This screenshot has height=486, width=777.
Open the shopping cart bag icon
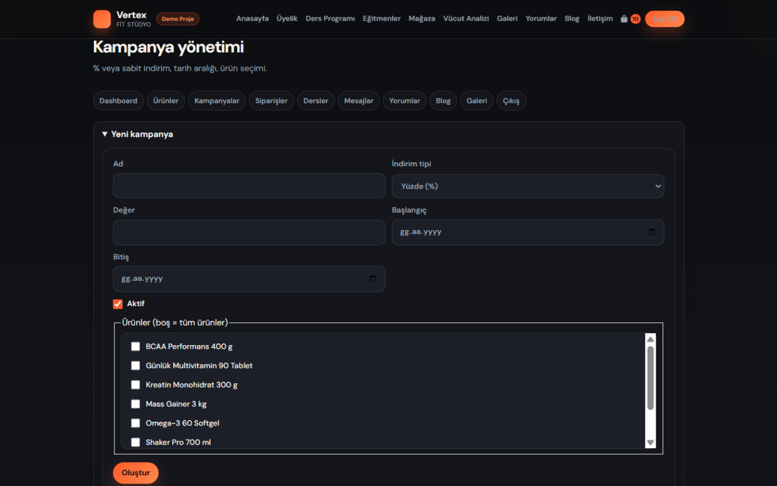624,19
